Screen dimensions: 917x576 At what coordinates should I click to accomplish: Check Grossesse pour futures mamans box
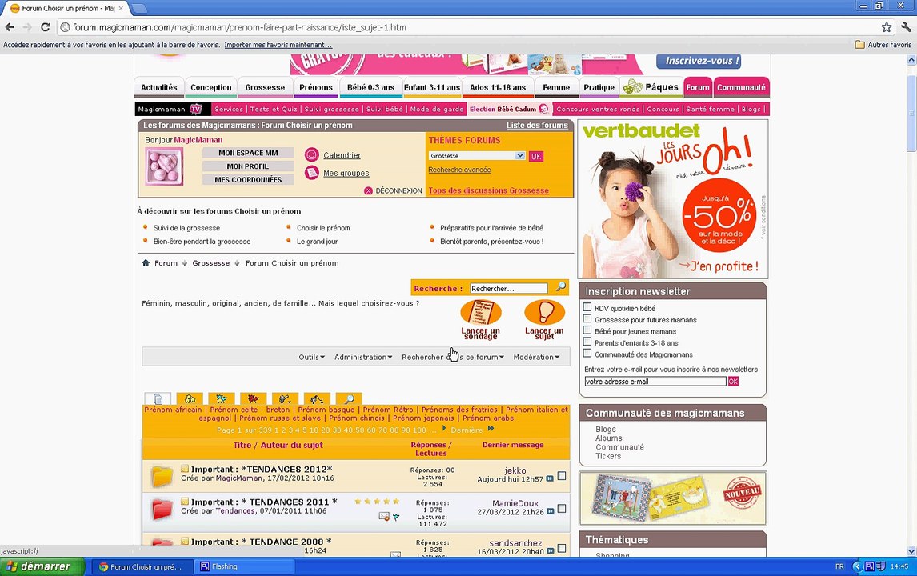tap(587, 318)
